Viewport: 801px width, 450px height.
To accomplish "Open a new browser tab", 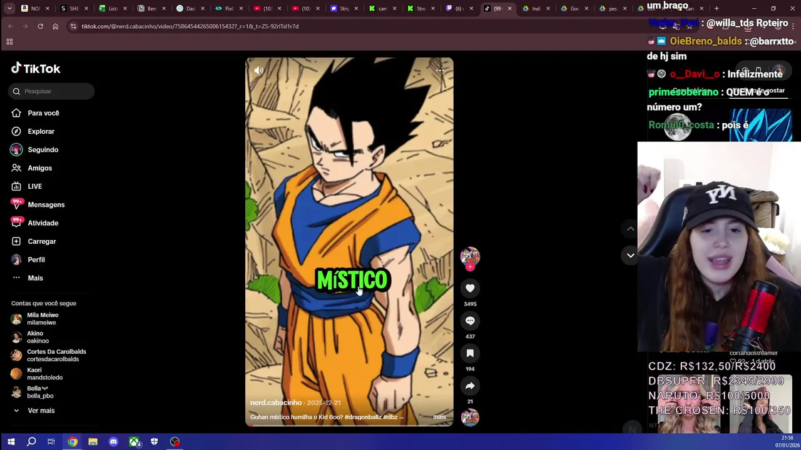I will [x=717, y=9].
